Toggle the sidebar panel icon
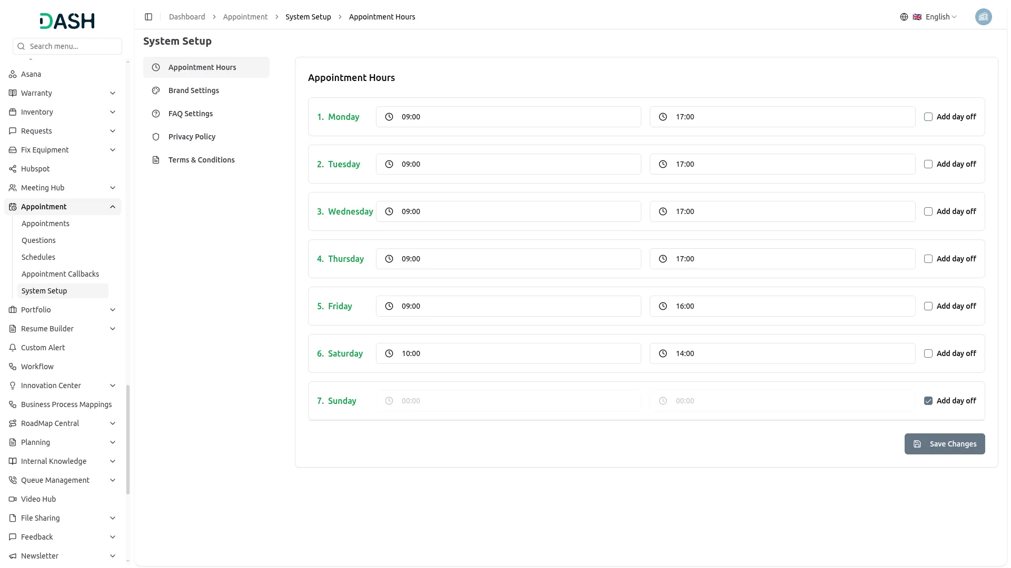The width and height of the screenshot is (1011, 568). tap(148, 17)
